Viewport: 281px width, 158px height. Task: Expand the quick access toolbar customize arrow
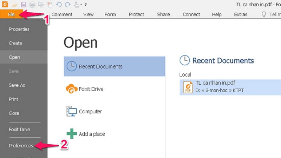click(86, 5)
